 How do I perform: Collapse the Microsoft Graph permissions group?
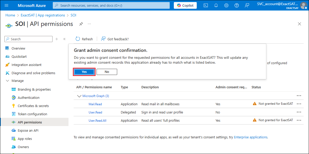click(x=79, y=96)
